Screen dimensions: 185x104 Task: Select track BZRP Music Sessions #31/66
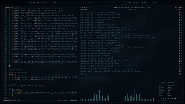[x=95, y=68]
